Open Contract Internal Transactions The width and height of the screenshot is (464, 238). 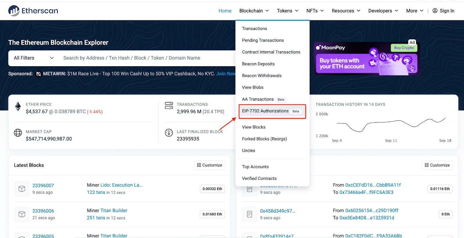271,52
